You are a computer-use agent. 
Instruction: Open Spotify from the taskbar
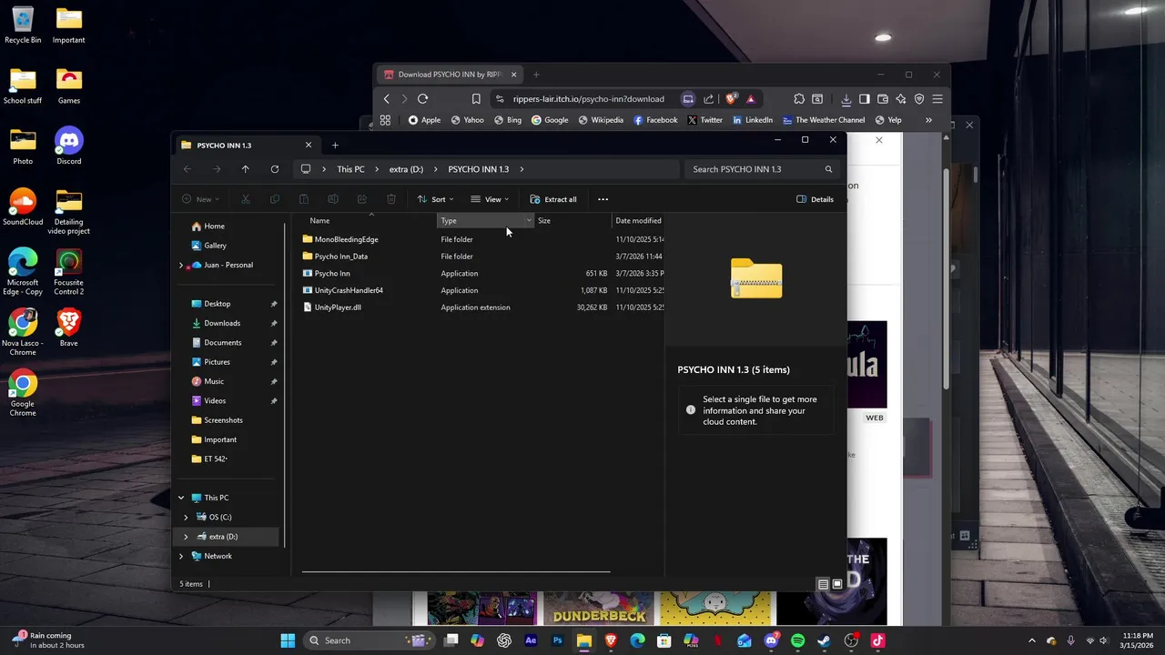tap(798, 640)
